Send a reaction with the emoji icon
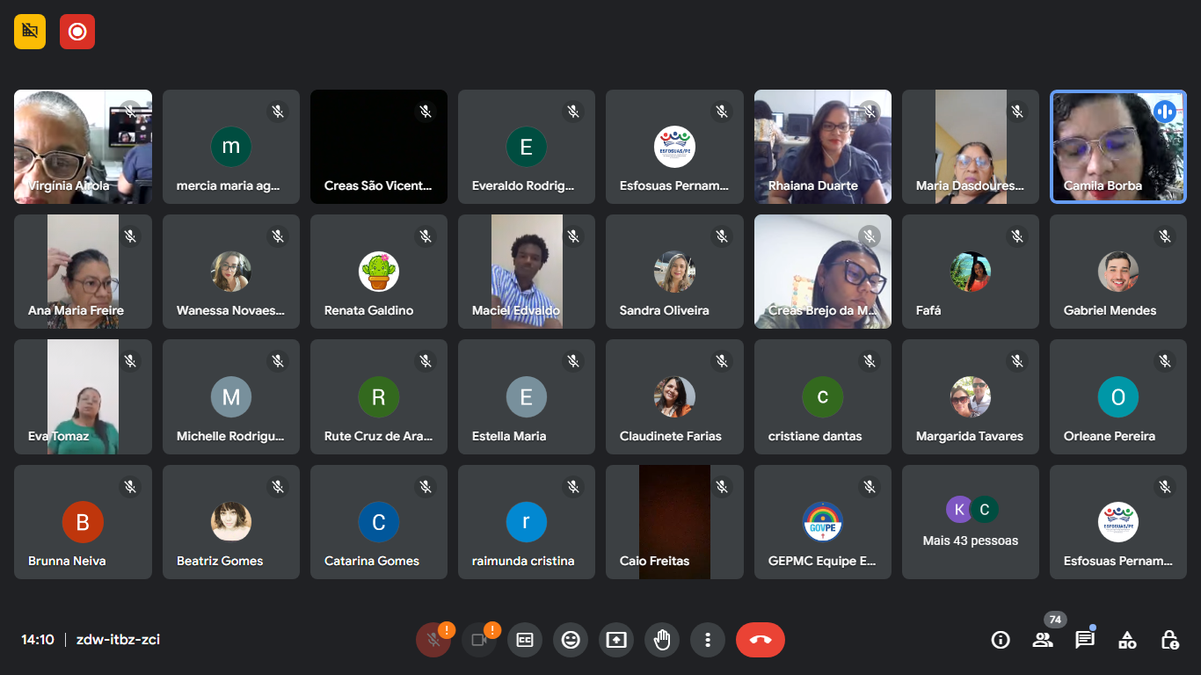Image resolution: width=1201 pixels, height=675 pixels. pyautogui.click(x=571, y=640)
